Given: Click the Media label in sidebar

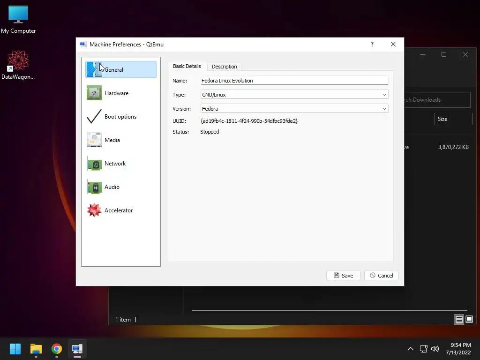Looking at the screenshot, I should tap(112, 140).
